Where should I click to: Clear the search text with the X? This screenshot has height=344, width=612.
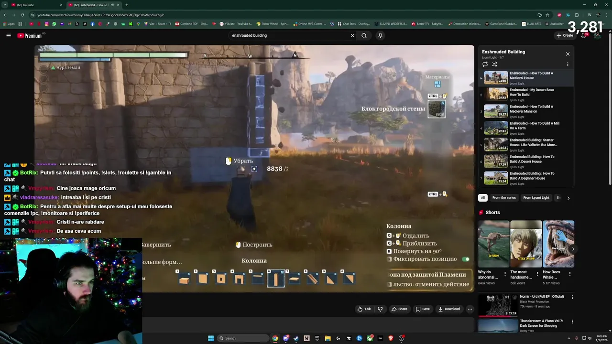coord(352,35)
